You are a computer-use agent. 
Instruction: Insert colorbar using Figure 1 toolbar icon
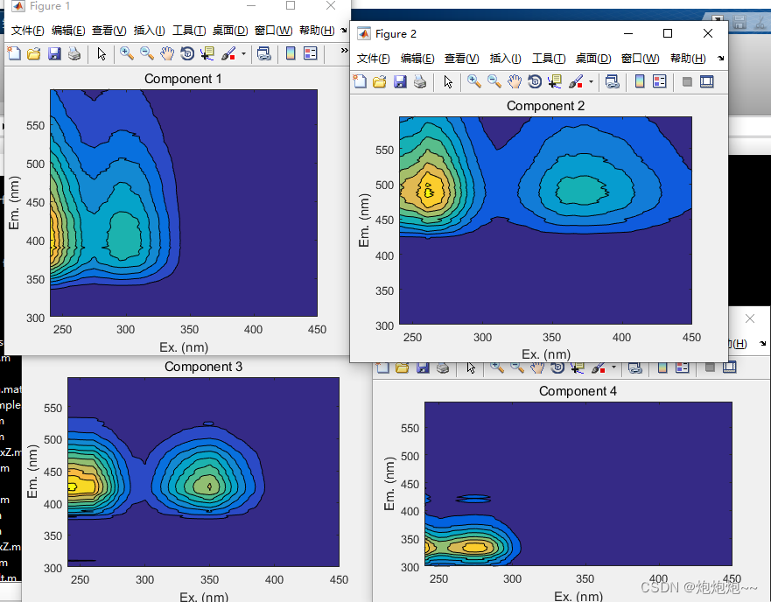click(x=291, y=53)
